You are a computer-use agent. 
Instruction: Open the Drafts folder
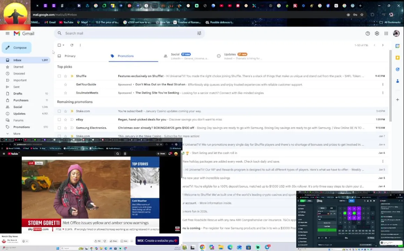tap(18, 94)
